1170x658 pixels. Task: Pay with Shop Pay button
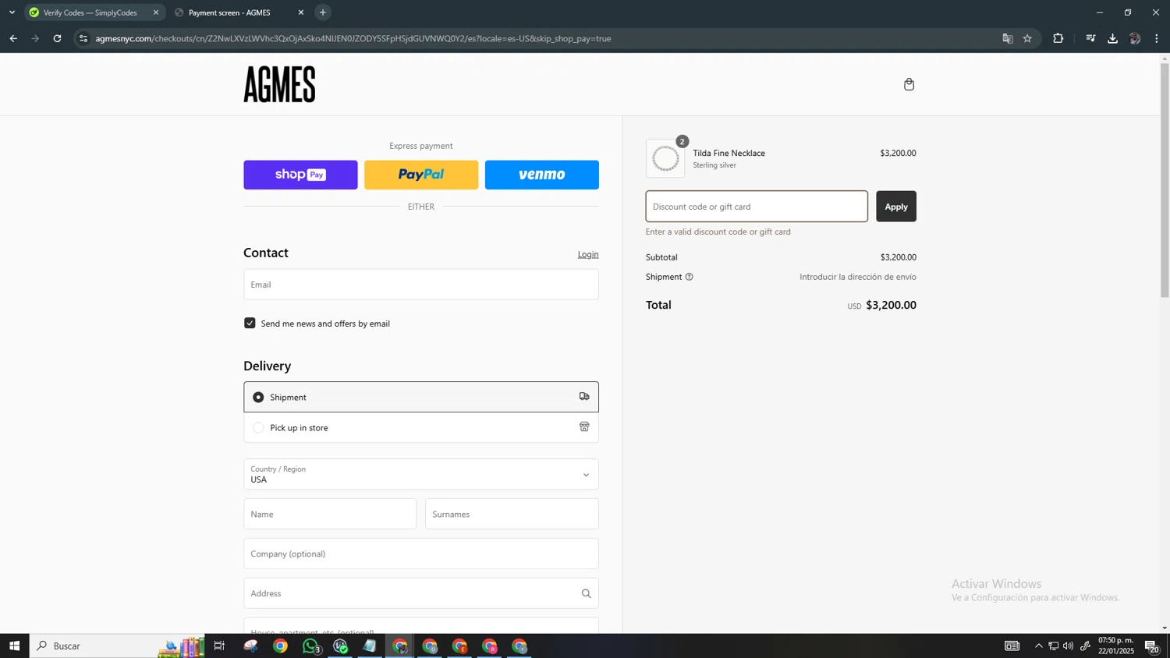pyautogui.click(x=300, y=175)
